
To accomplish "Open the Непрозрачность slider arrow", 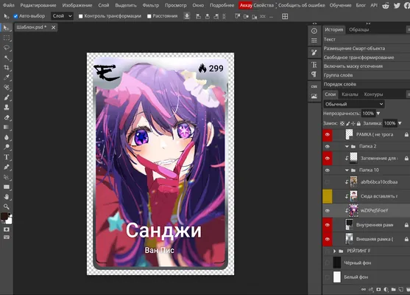I will 378,114.
